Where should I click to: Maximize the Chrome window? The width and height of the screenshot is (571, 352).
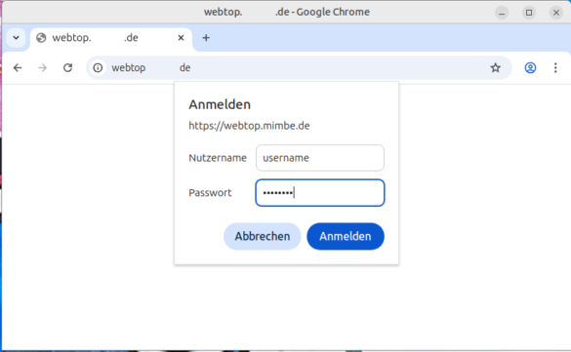coord(529,13)
